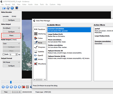113x94 pixels.
Task: Select Mean convolution in Available Filters
Action: click(x=69, y=41)
